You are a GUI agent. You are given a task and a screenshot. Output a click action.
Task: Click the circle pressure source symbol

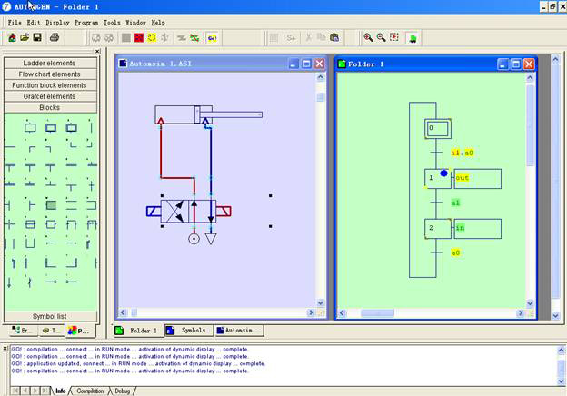194,239
